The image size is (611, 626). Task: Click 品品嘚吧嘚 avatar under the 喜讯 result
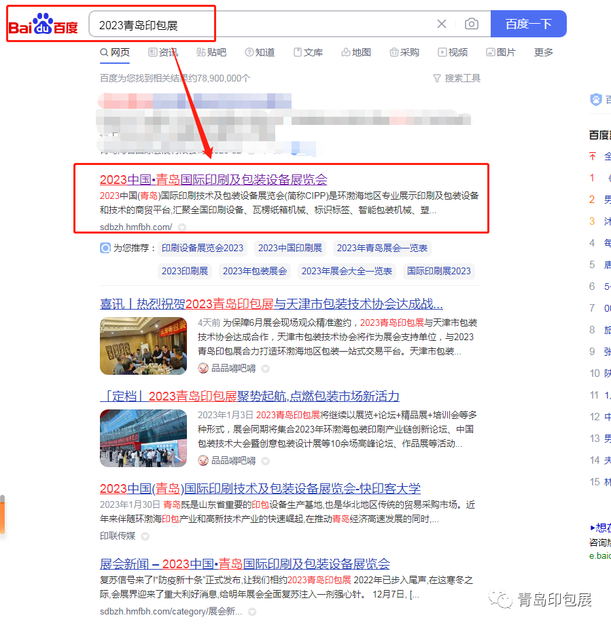(x=203, y=368)
